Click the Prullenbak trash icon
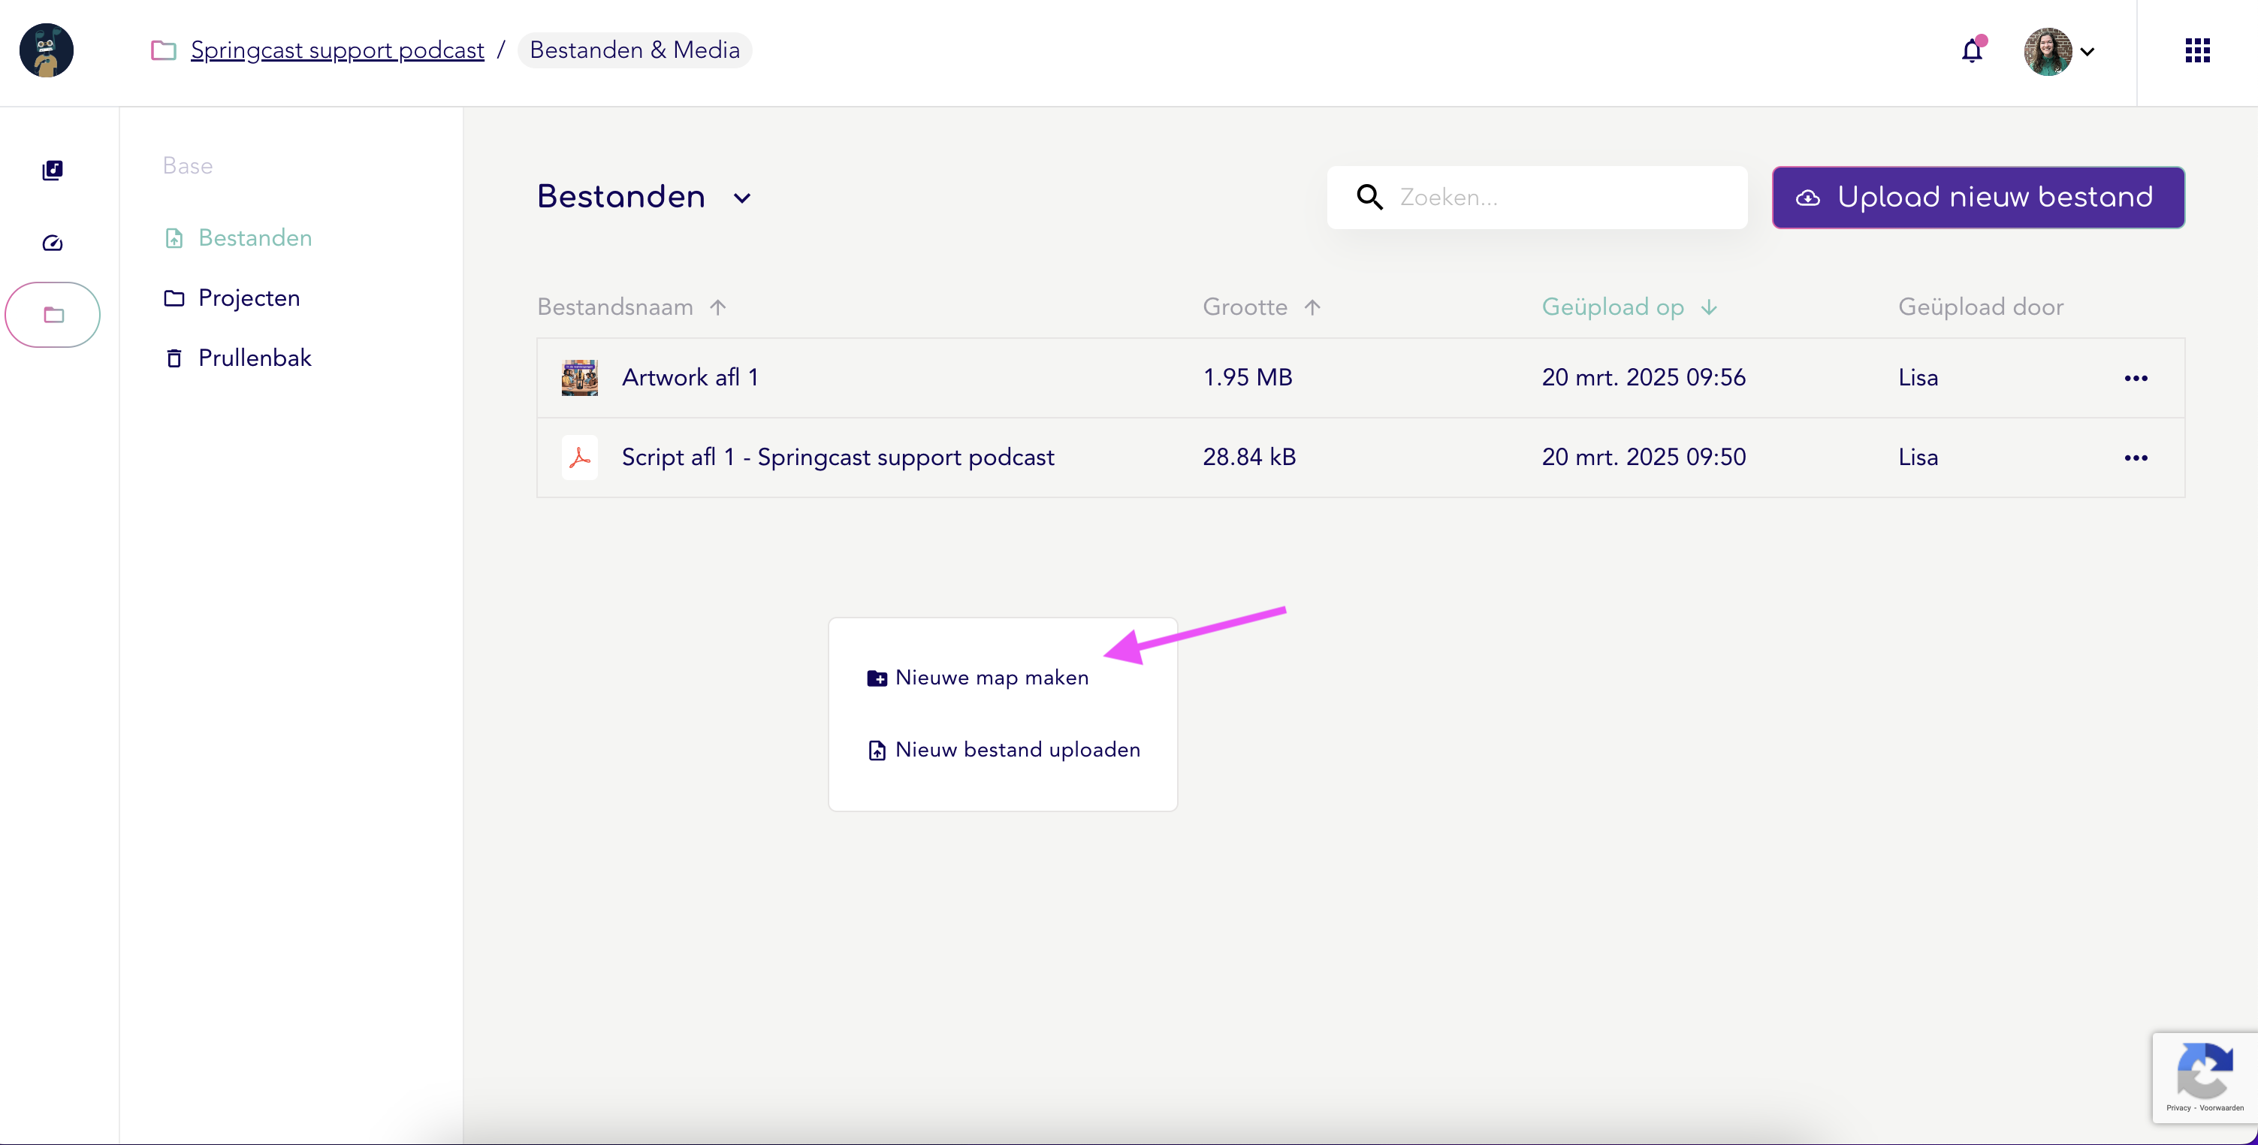This screenshot has height=1145, width=2258. pos(174,358)
